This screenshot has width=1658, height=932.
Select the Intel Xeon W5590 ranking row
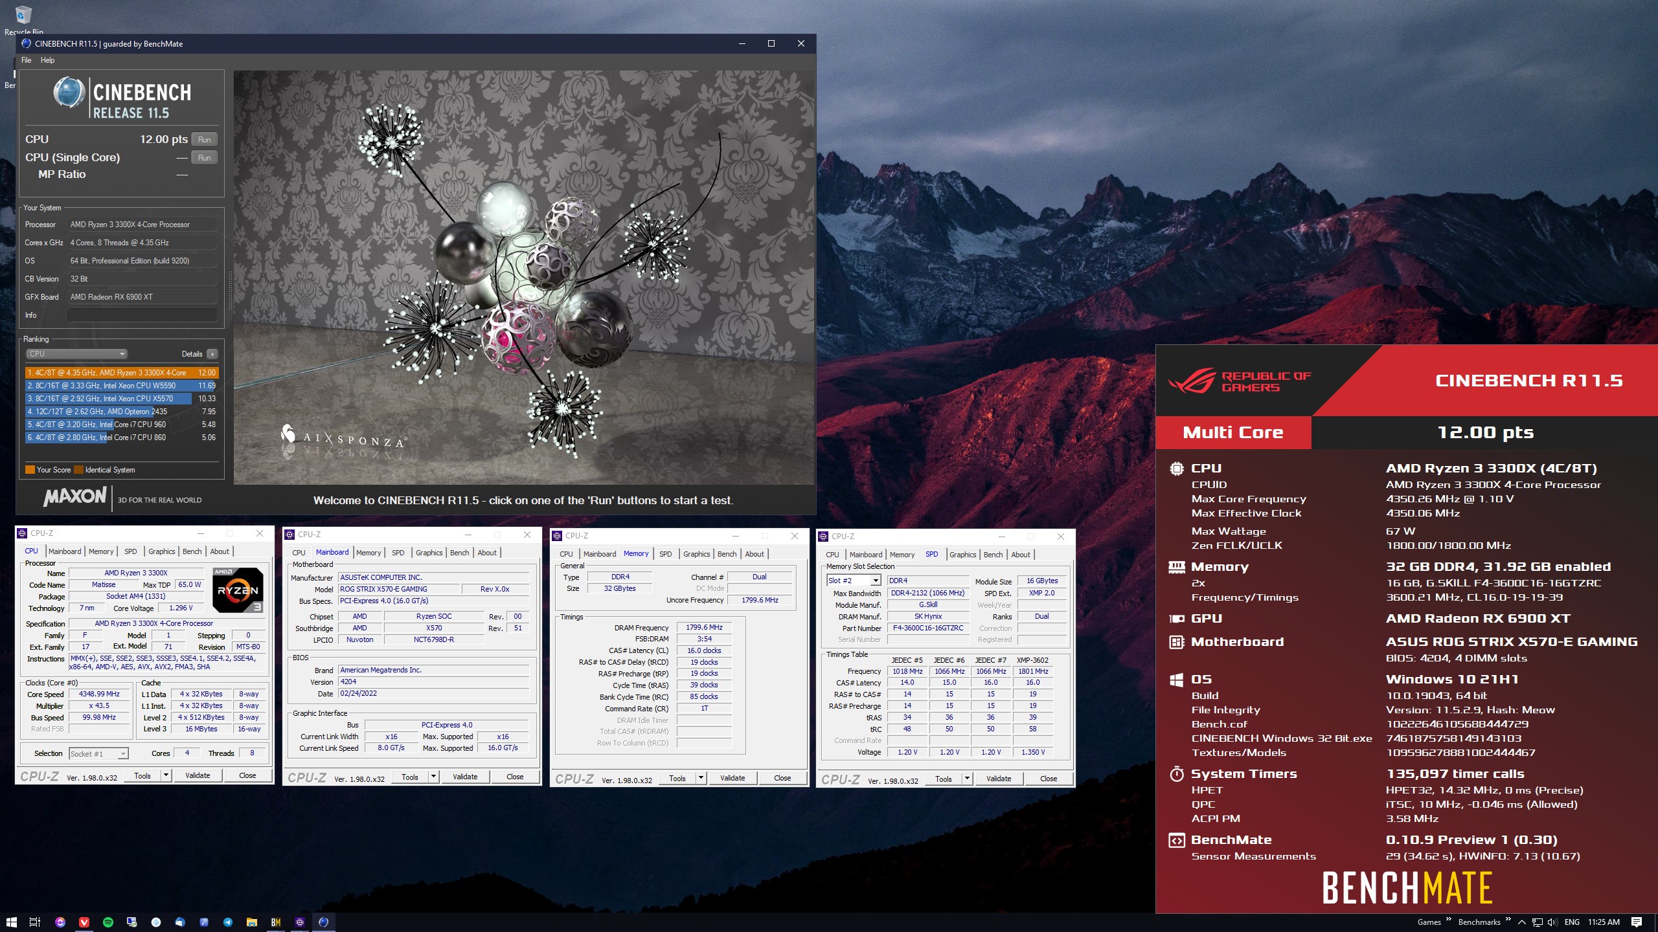tap(121, 386)
